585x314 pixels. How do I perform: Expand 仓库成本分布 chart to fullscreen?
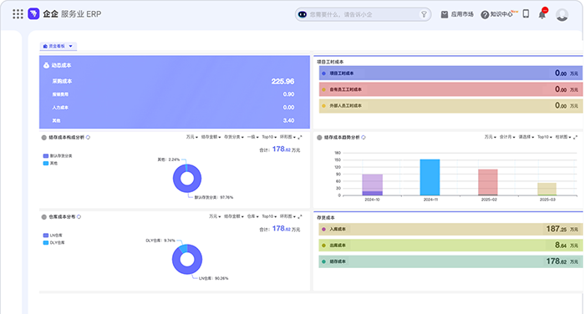299,216
